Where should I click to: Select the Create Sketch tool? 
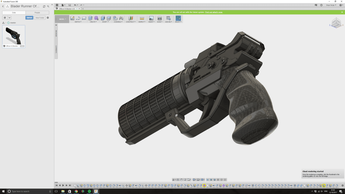(x=72, y=18)
